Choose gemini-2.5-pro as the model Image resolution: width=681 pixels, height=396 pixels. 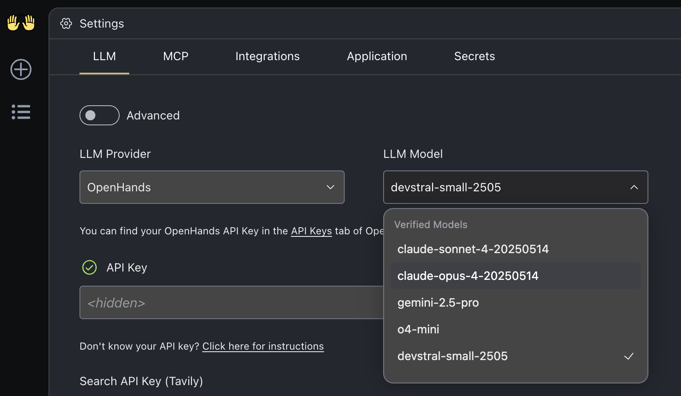click(438, 302)
